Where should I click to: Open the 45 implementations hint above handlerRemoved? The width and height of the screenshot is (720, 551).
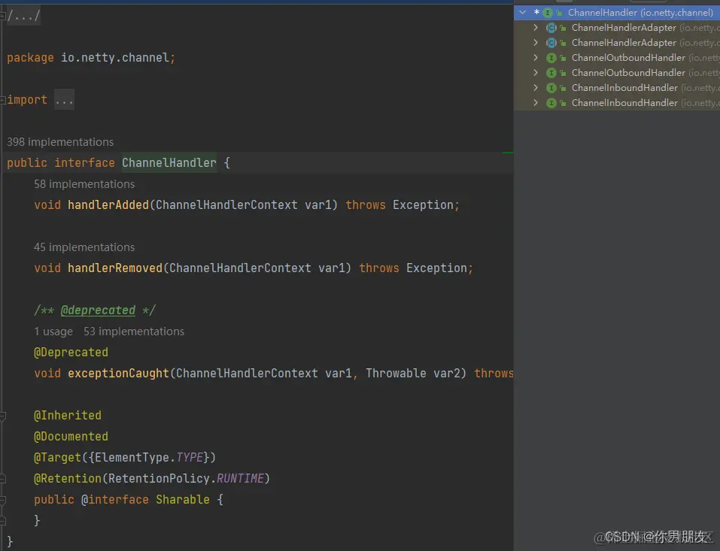[x=84, y=247]
